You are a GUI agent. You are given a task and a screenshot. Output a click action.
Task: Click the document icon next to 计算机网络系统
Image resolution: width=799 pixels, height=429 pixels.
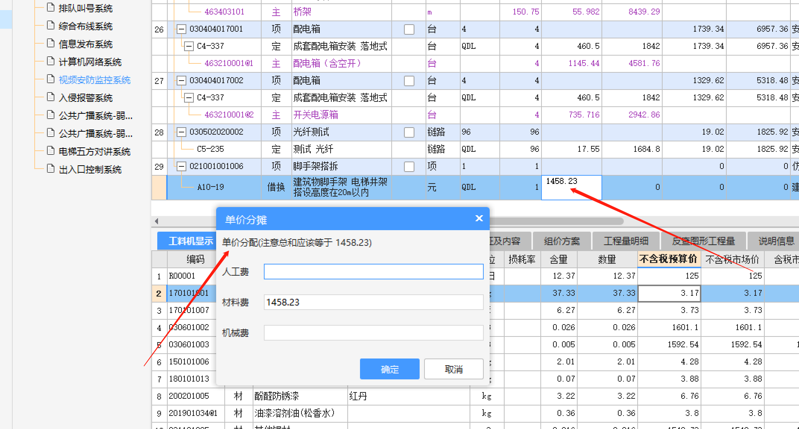pos(50,62)
